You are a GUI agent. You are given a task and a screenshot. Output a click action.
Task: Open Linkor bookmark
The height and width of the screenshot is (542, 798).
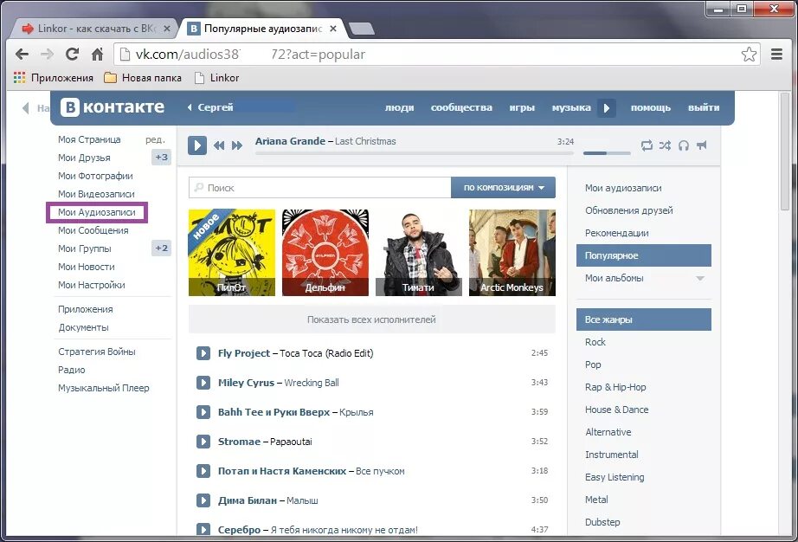tap(217, 78)
